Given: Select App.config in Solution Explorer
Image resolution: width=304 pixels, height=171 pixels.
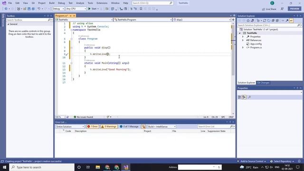Looking at the screenshot, I should coord(256,44).
